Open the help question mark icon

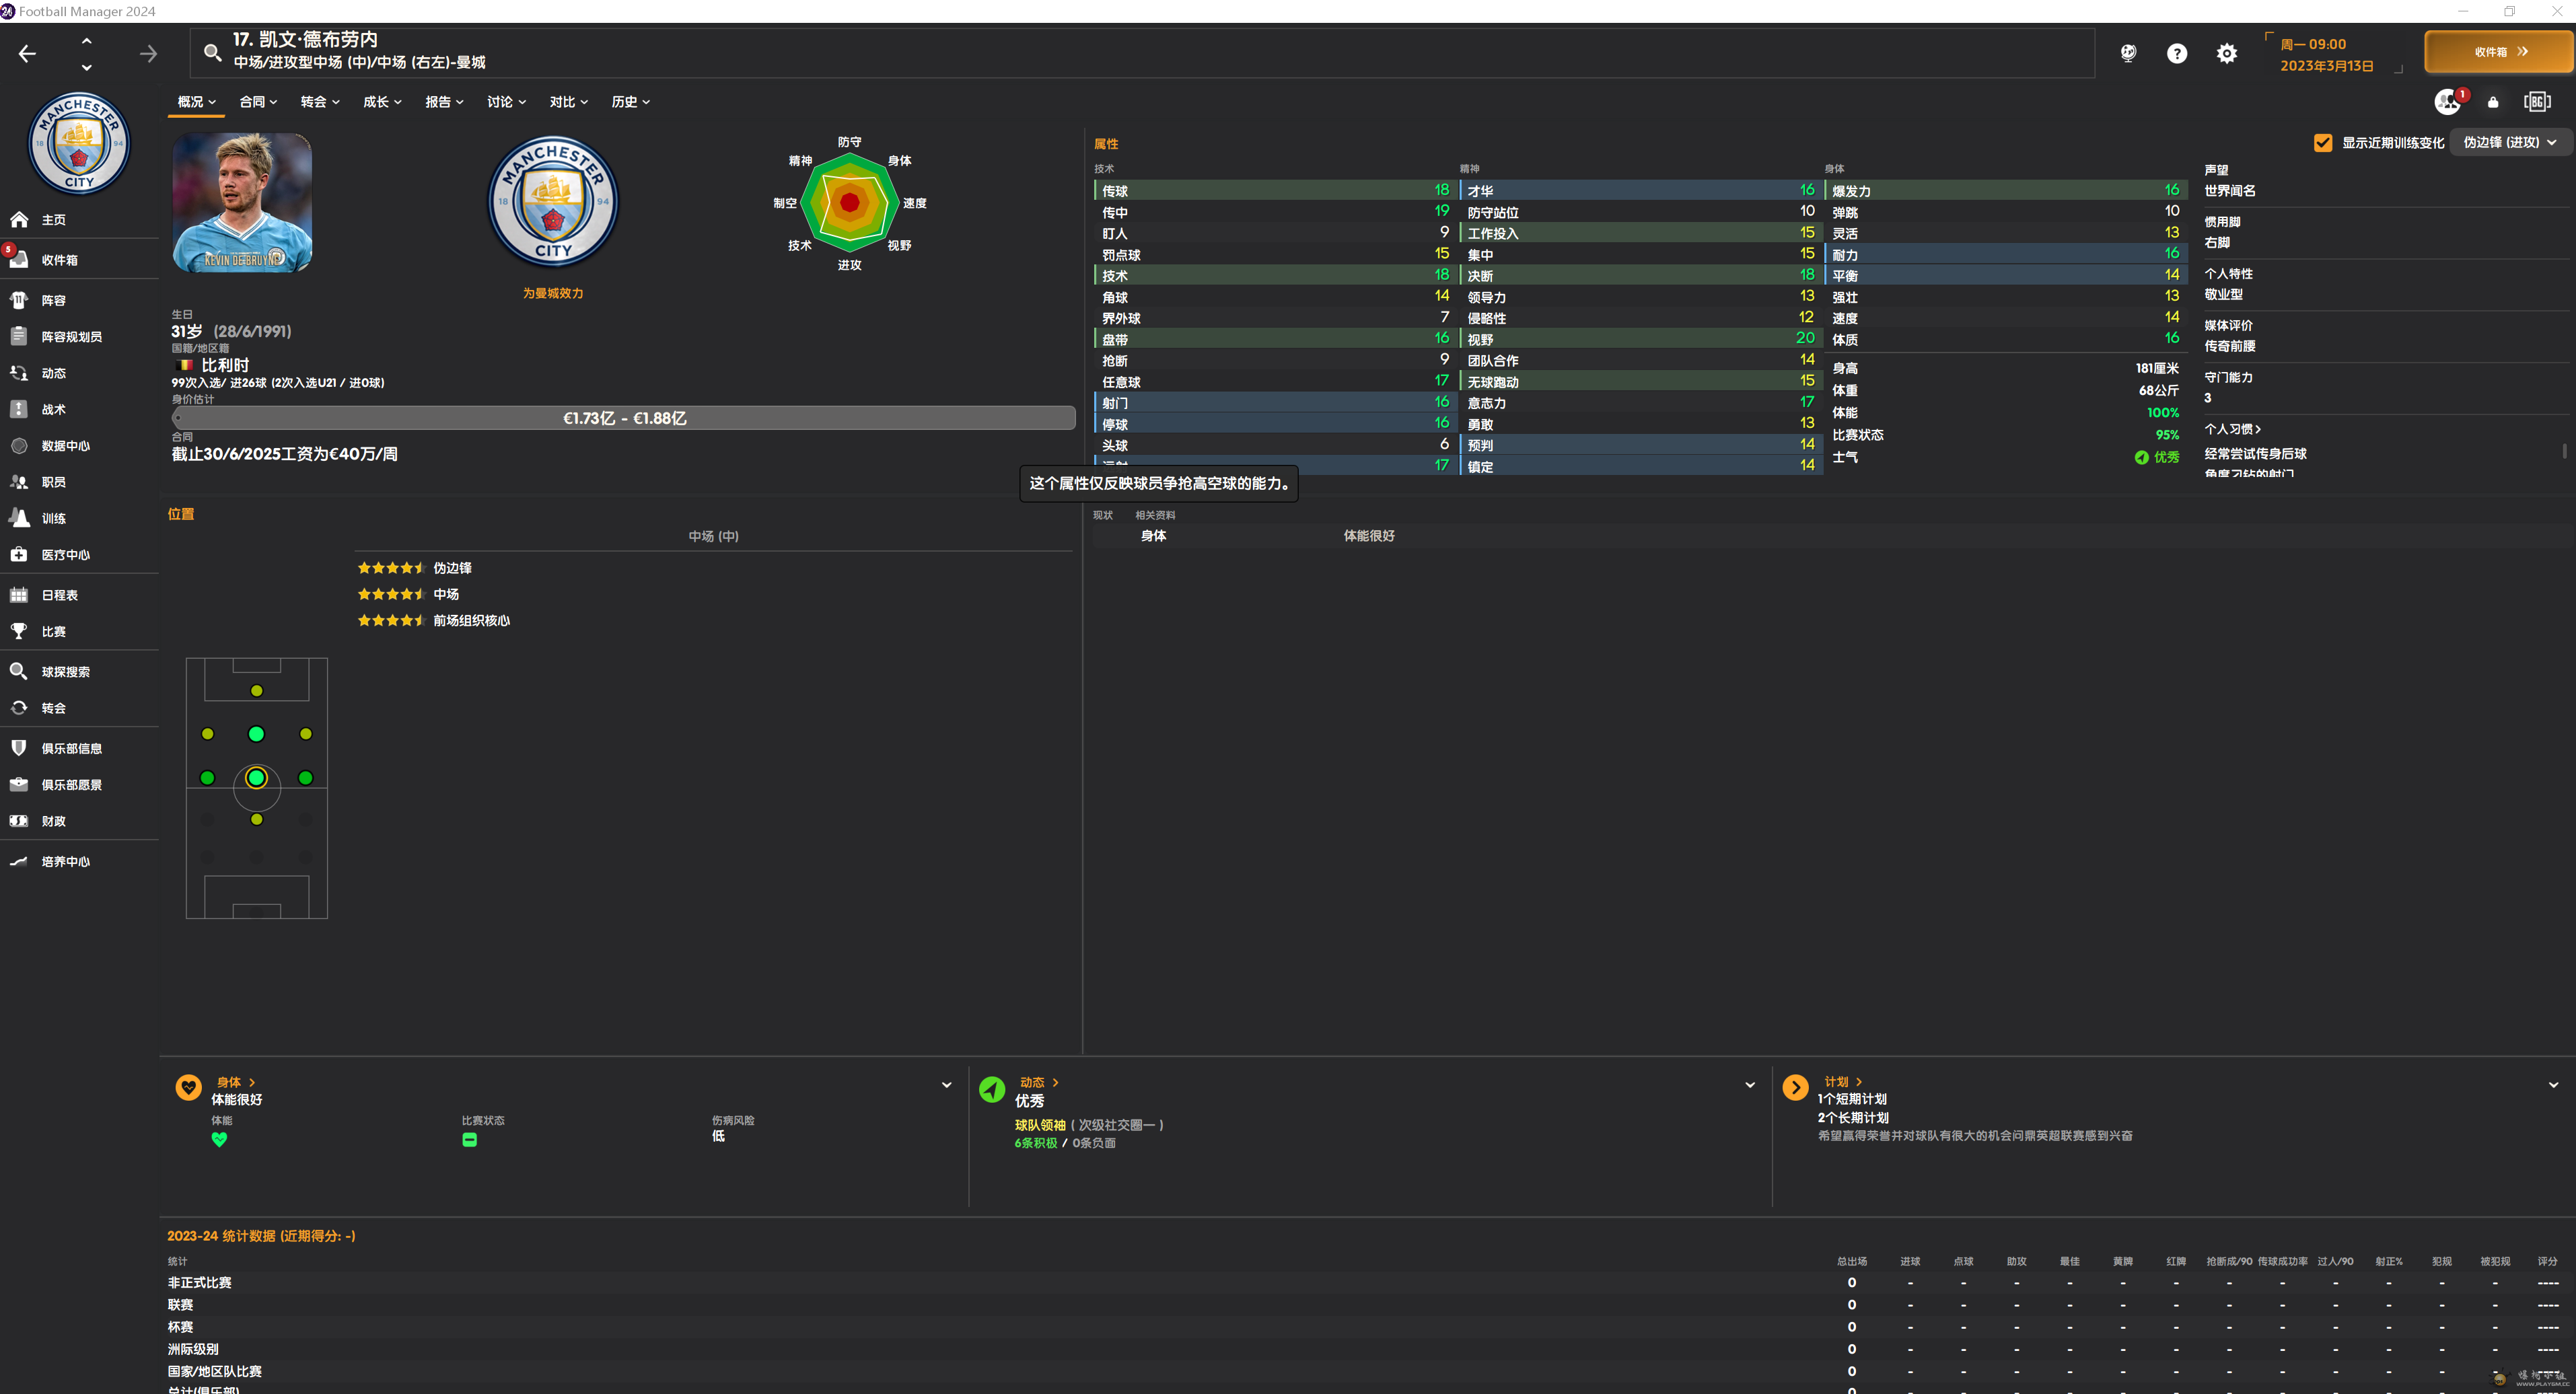click(2176, 53)
